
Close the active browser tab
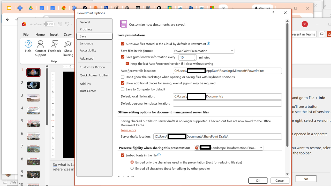[223, 8]
